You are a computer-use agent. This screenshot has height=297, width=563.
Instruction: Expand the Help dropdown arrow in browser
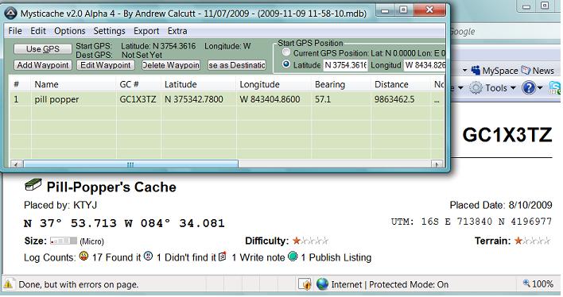tap(540, 88)
